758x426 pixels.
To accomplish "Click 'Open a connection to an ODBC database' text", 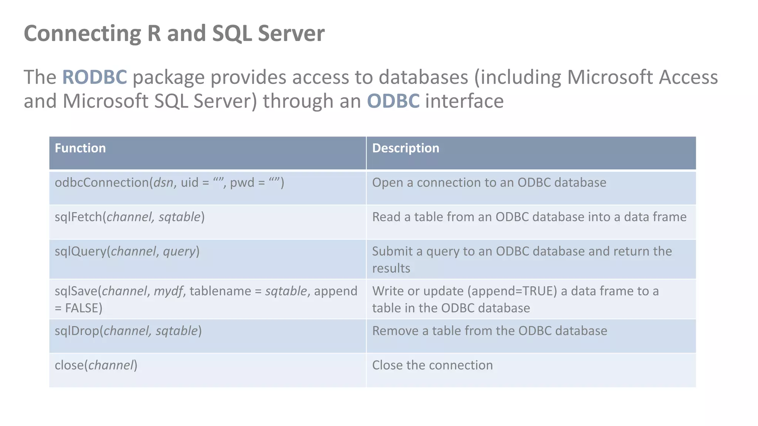I will 489,183.
